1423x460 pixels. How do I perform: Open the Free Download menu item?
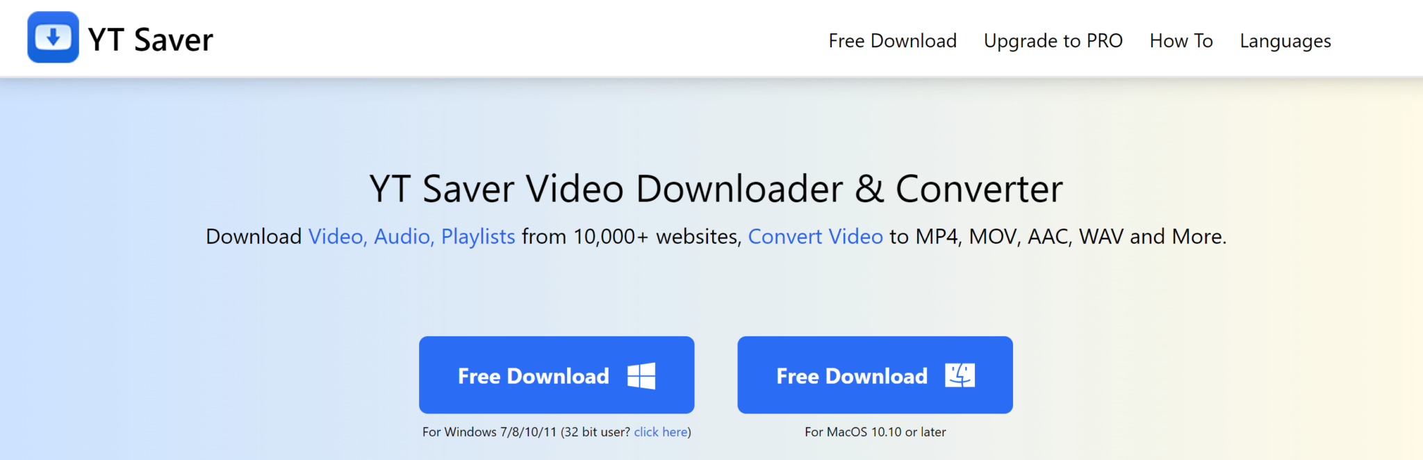pyautogui.click(x=892, y=41)
